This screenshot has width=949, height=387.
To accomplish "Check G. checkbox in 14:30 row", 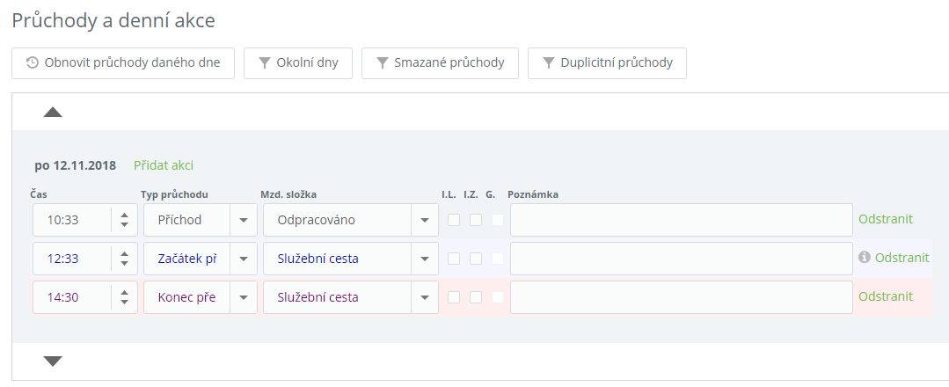I will (x=497, y=297).
